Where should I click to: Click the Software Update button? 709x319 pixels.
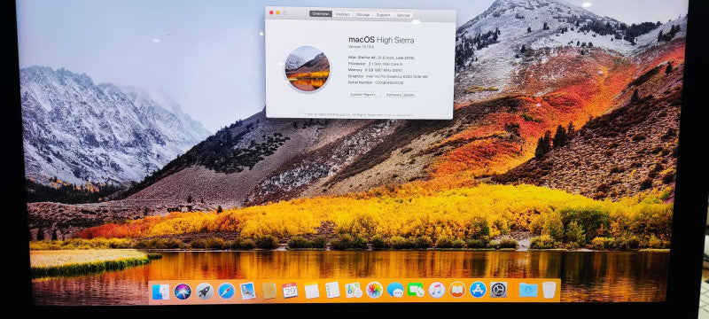pyautogui.click(x=402, y=95)
